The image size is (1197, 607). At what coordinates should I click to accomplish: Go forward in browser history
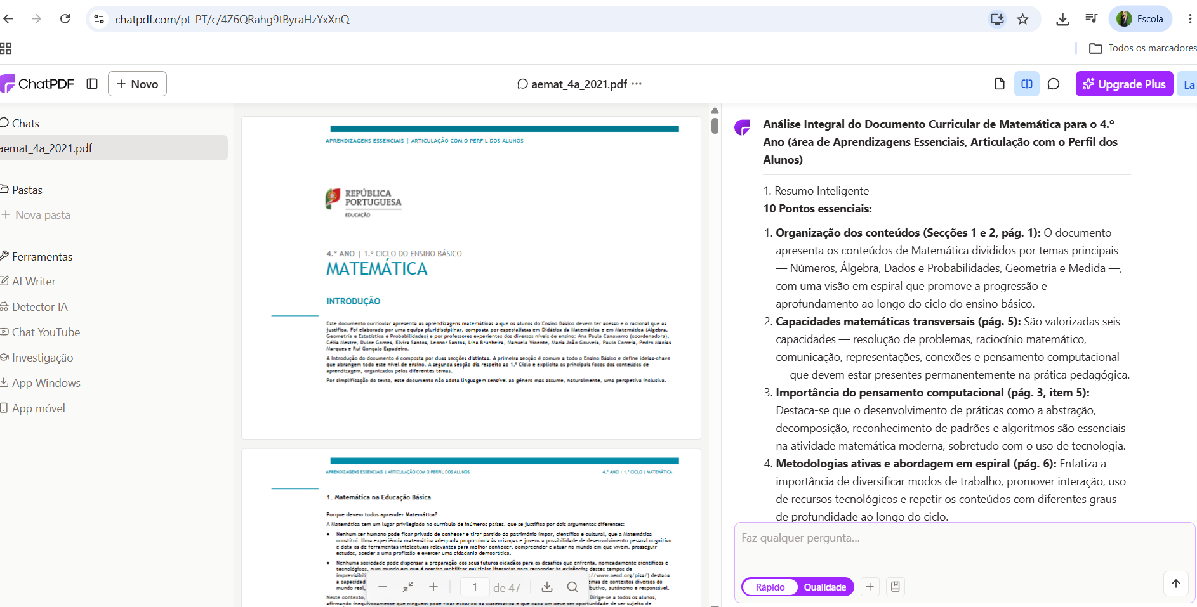pos(36,19)
